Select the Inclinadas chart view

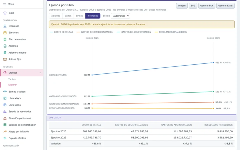93,16
